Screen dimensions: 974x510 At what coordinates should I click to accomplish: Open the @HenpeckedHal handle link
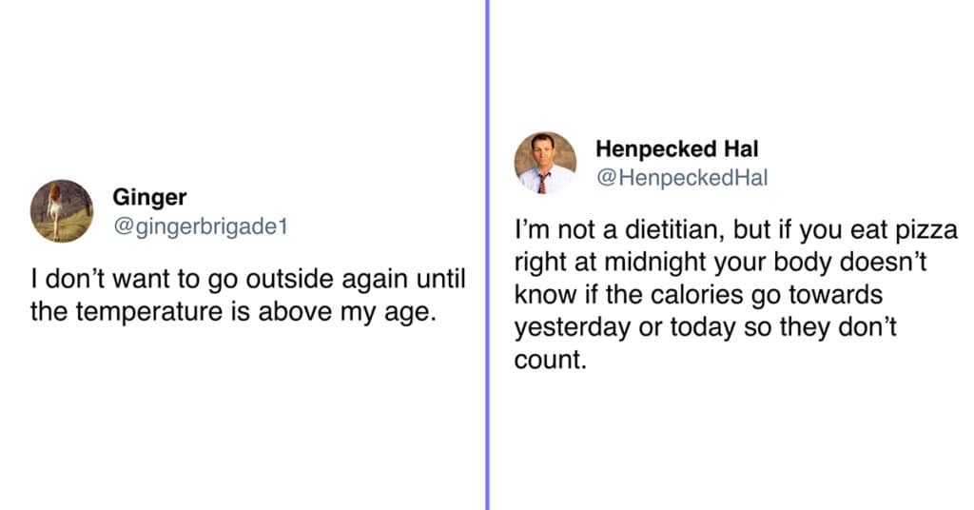[682, 178]
